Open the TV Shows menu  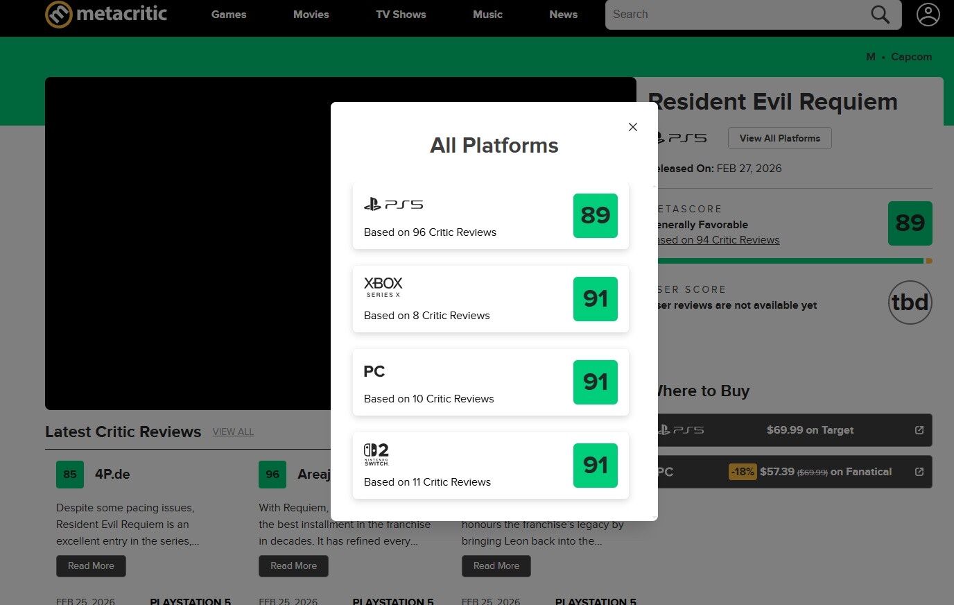401,15
